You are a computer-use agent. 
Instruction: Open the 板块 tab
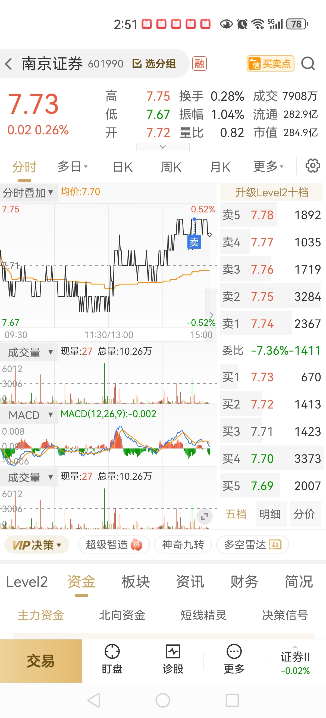pyautogui.click(x=136, y=582)
